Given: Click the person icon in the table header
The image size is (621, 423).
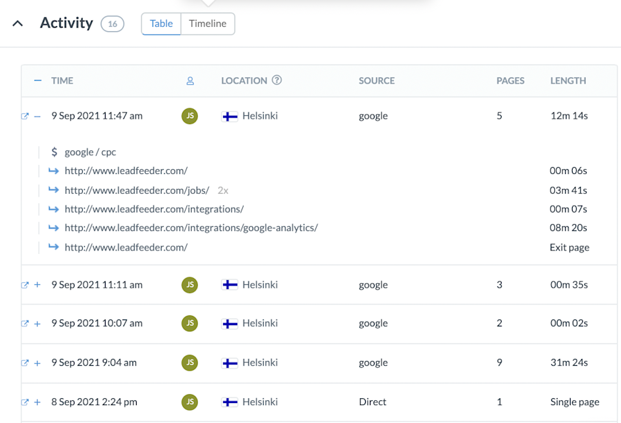Looking at the screenshot, I should [190, 81].
